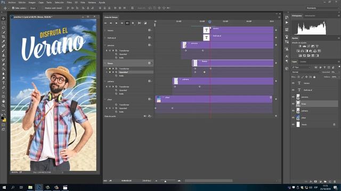The height and width of the screenshot is (191, 341).
Task: Hide the fondo layer
Action: pyautogui.click(x=293, y=125)
